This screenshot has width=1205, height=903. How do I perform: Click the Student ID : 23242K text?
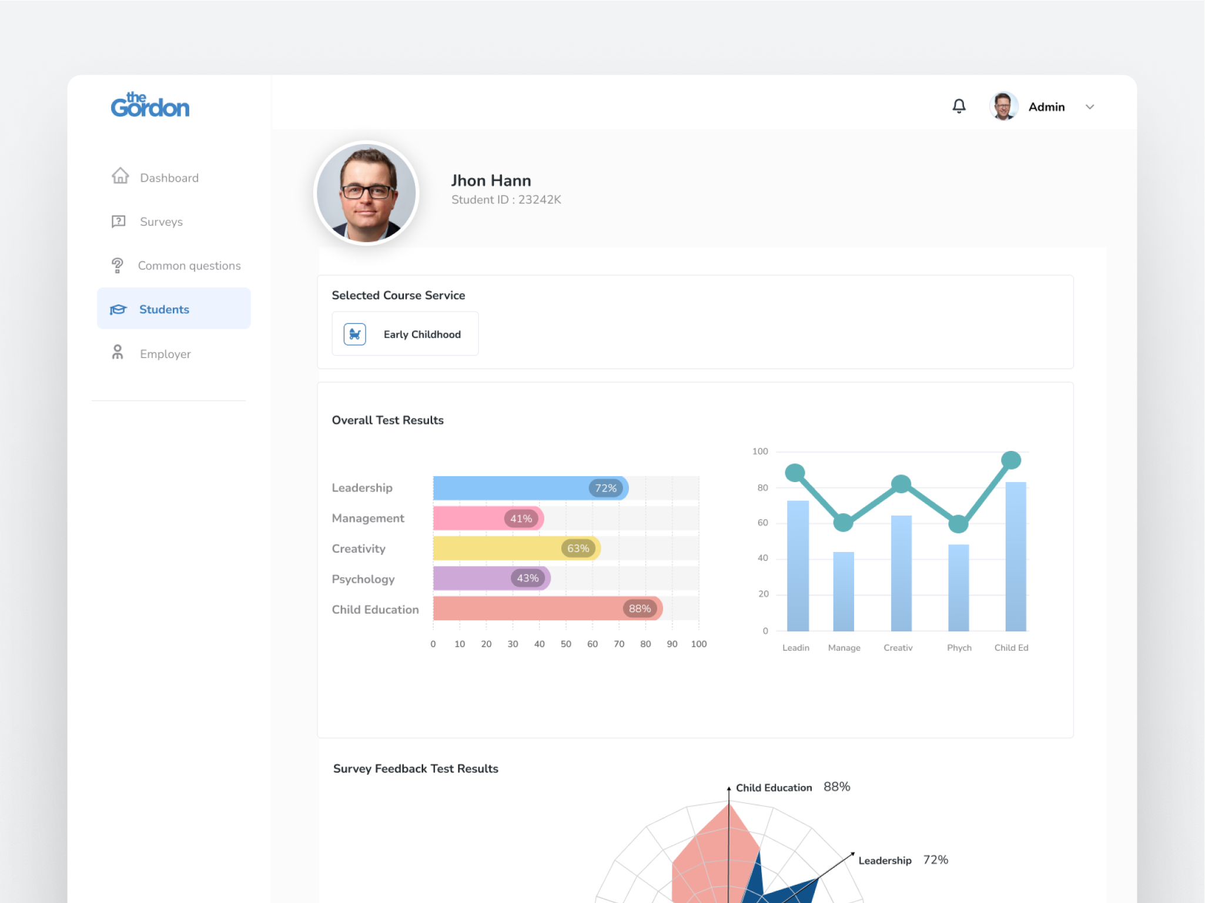pos(506,200)
